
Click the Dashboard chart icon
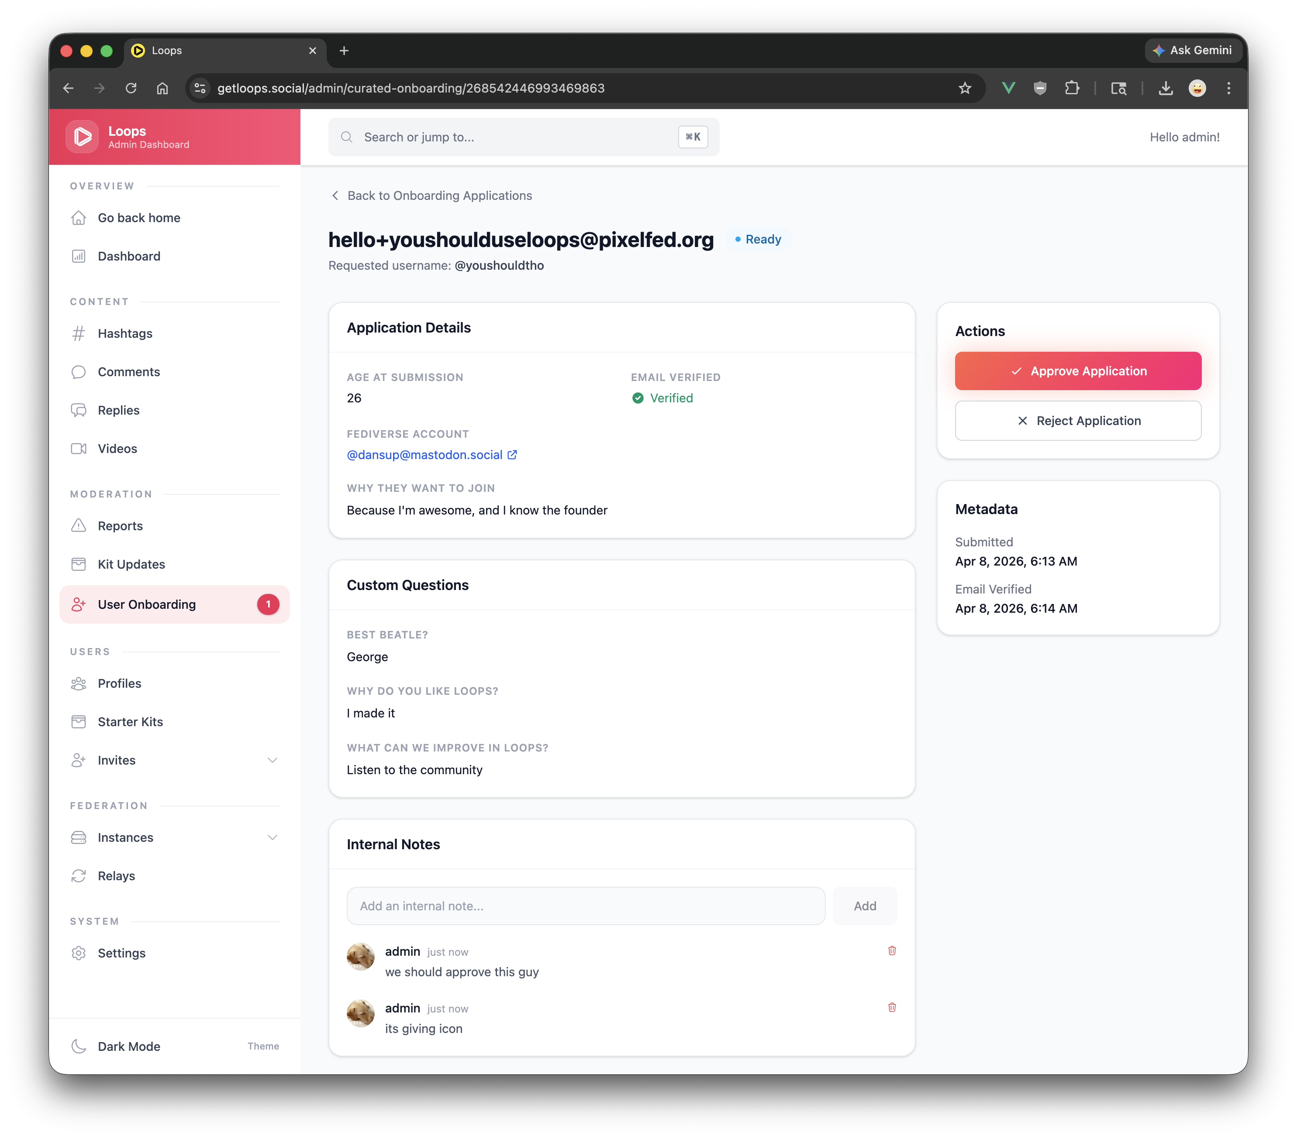coord(79,256)
